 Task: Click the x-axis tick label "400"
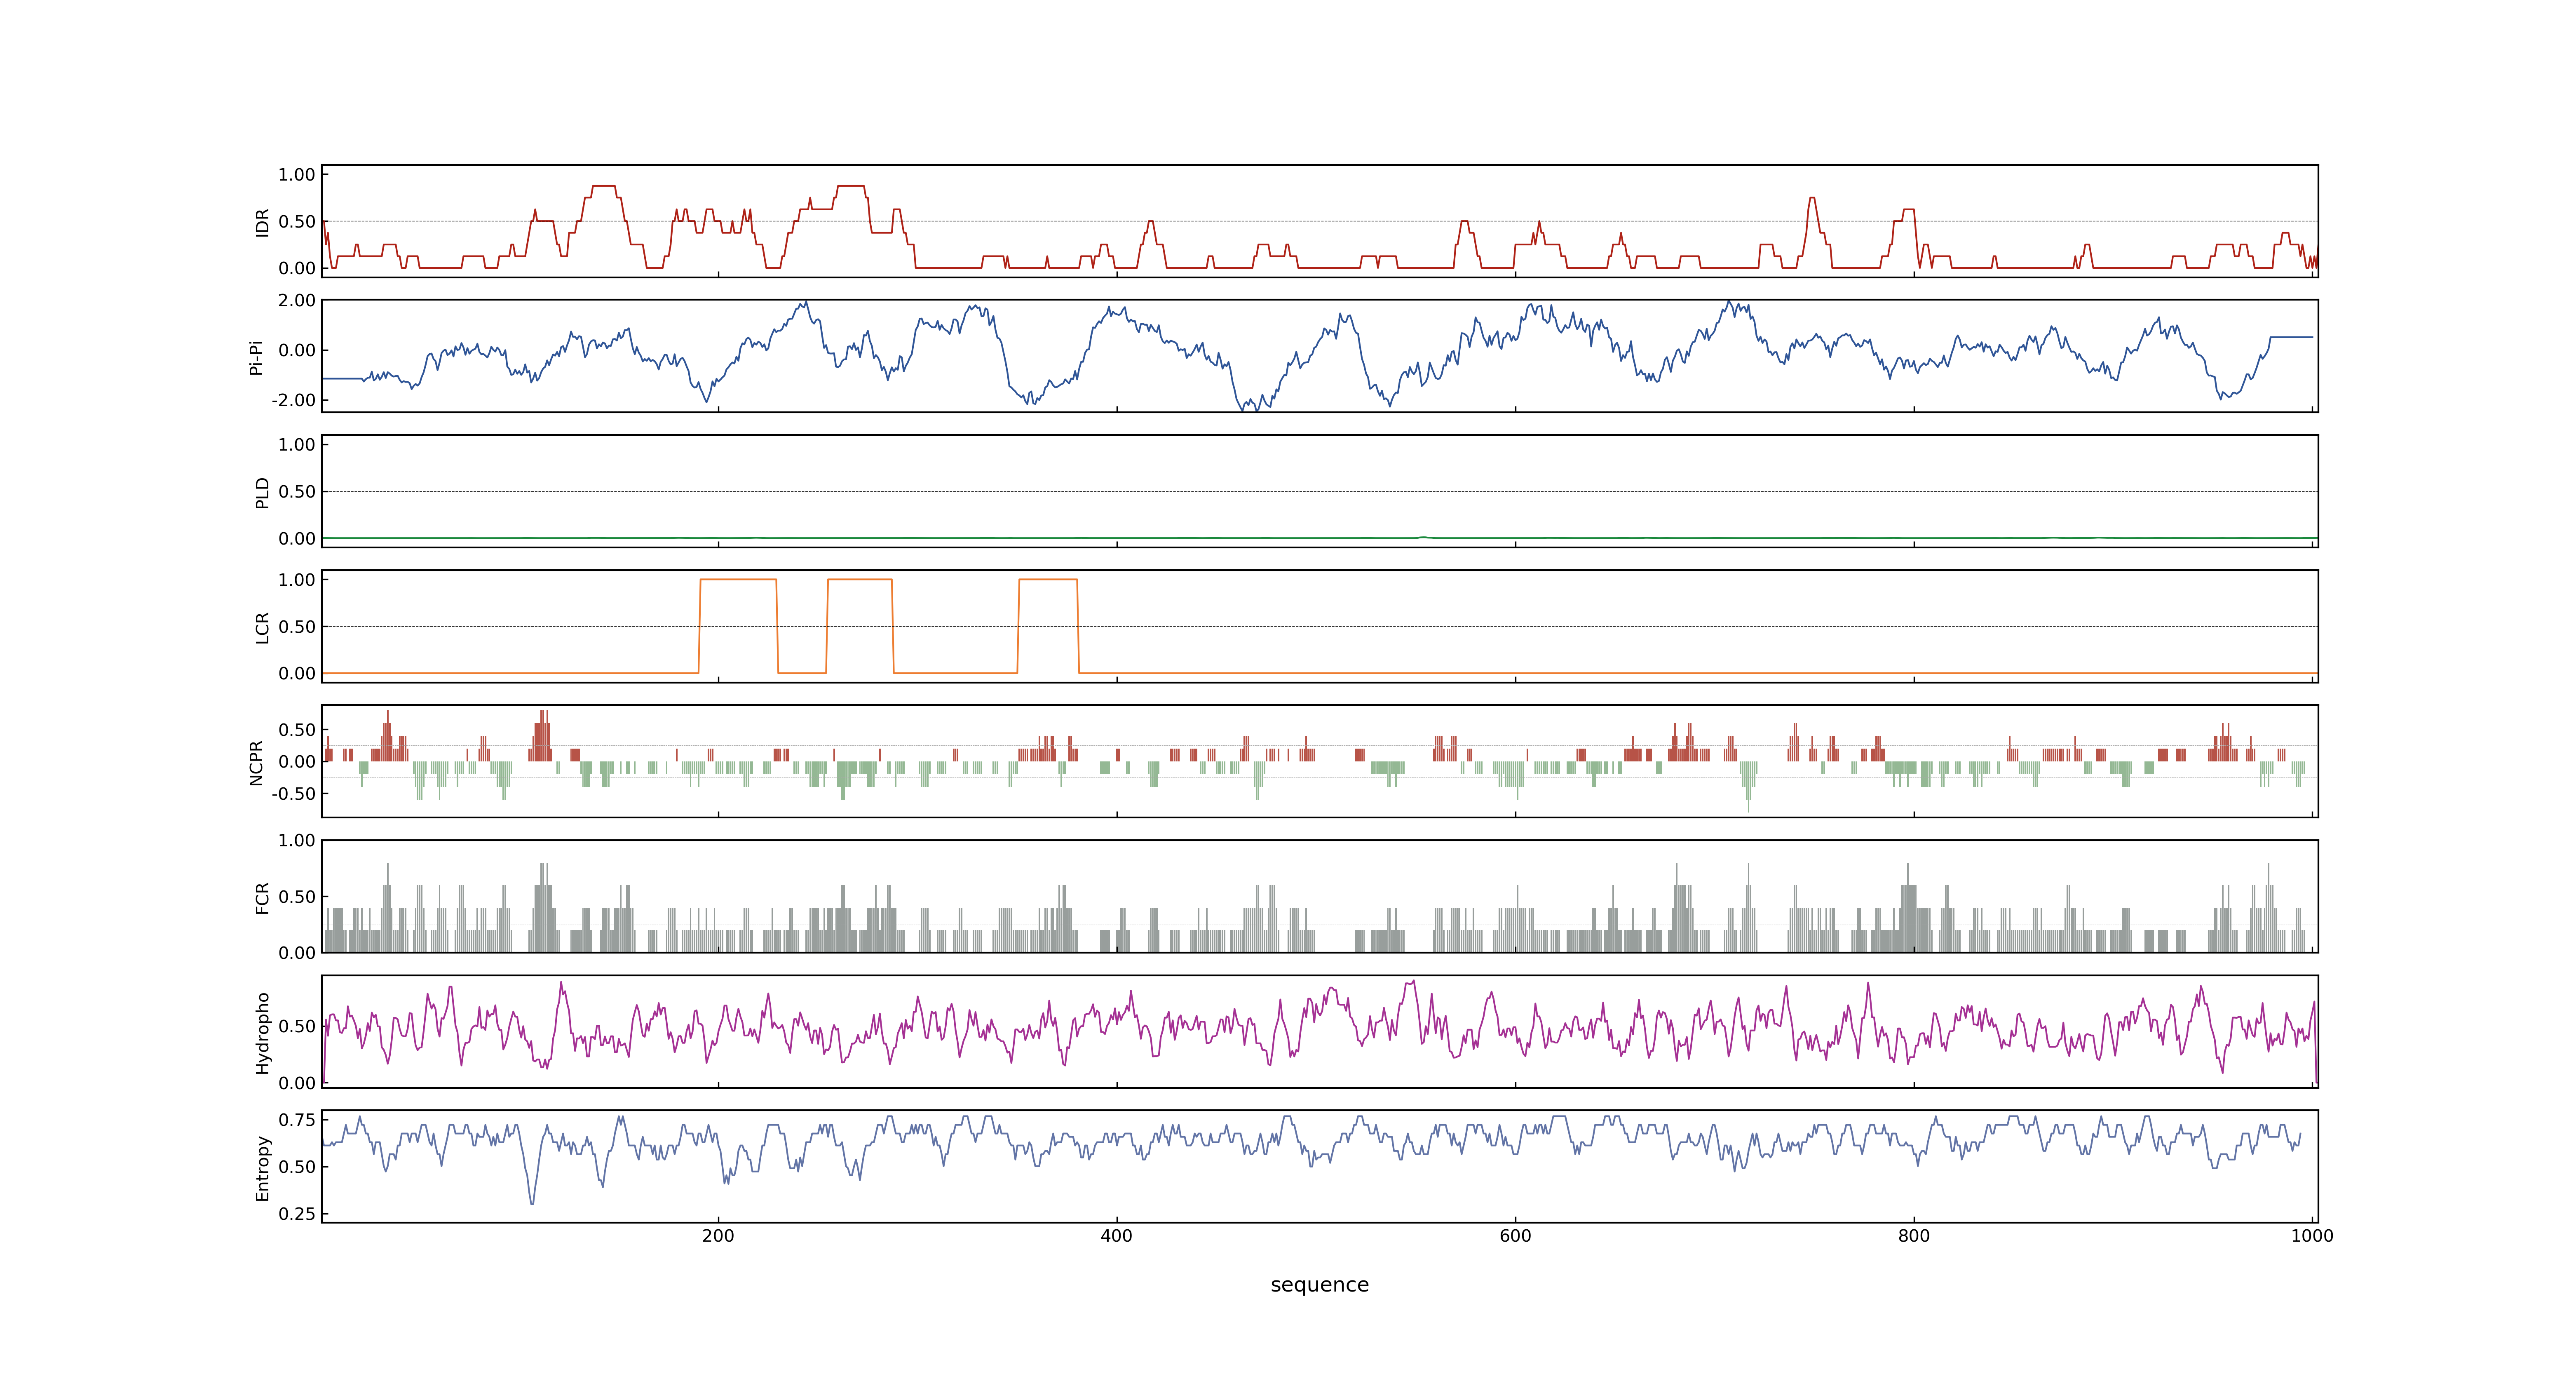(x=1116, y=1236)
